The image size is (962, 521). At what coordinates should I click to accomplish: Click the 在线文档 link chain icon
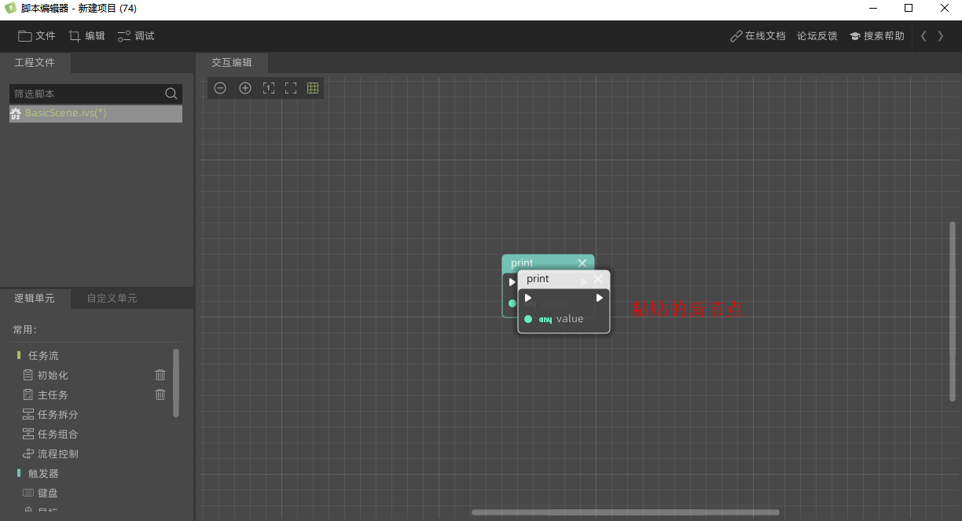[x=736, y=36]
